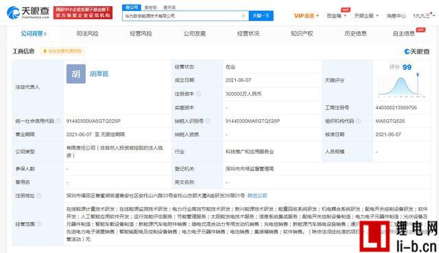Switch to the 经营状况 tab
439x253 pixels.
click(x=248, y=34)
